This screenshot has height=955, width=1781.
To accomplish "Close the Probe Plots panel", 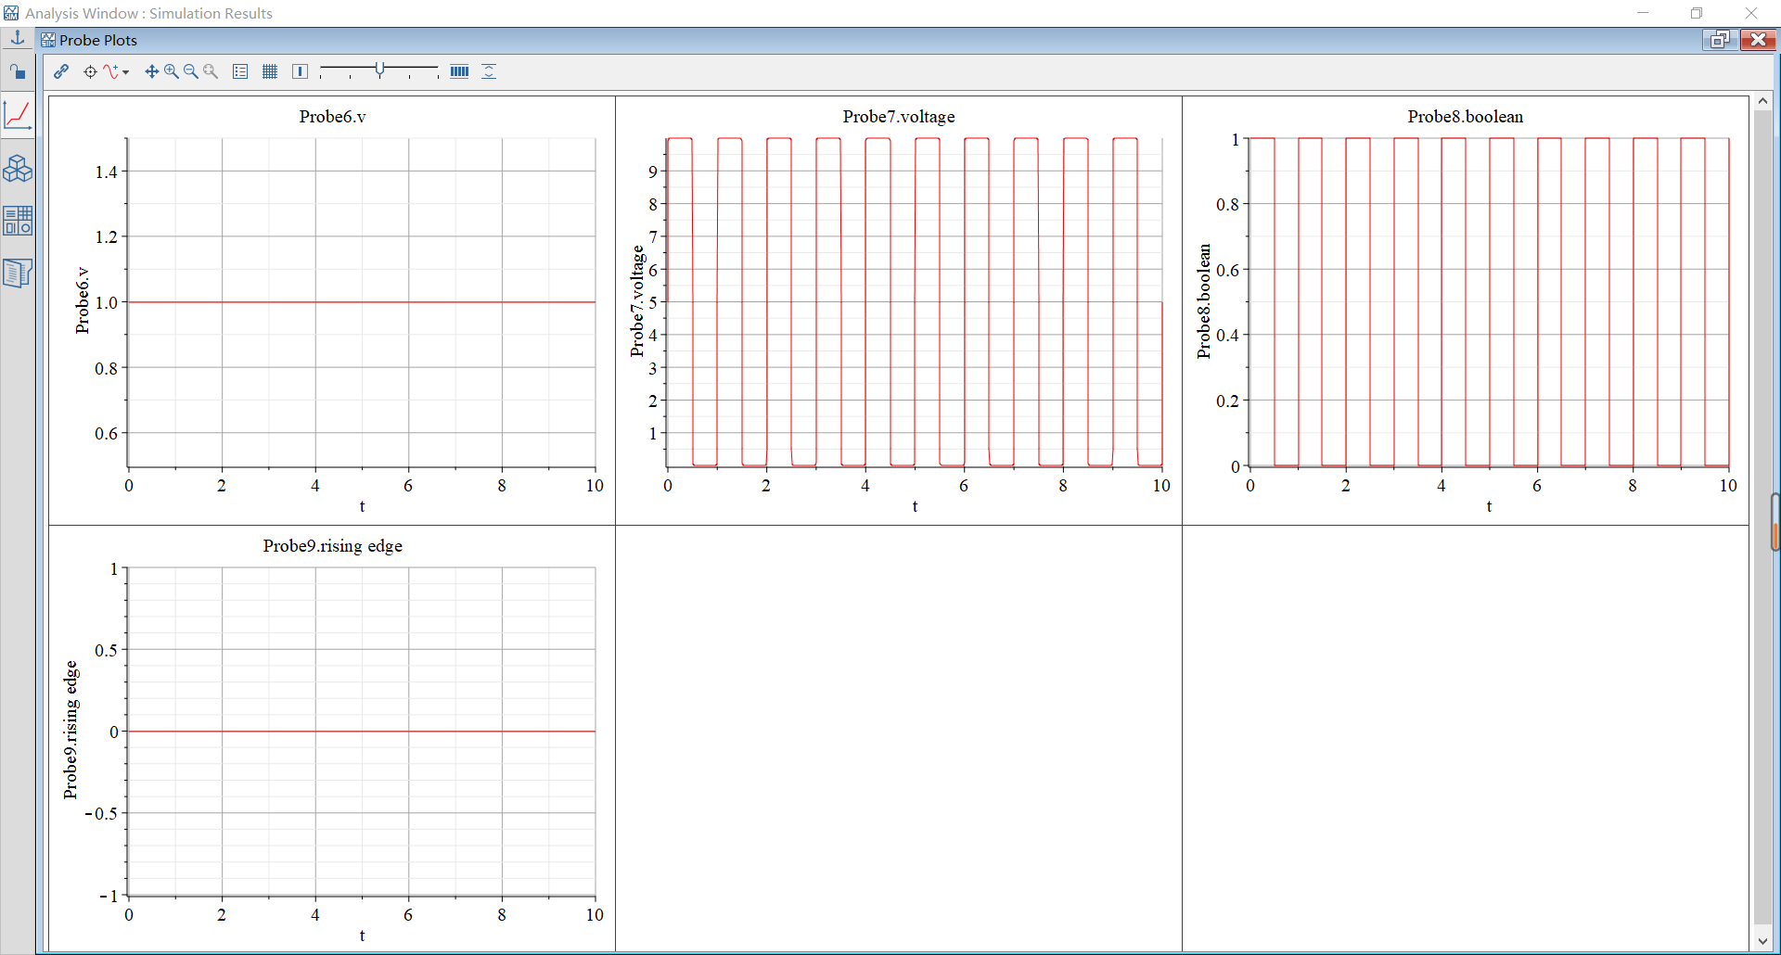I will (1757, 39).
